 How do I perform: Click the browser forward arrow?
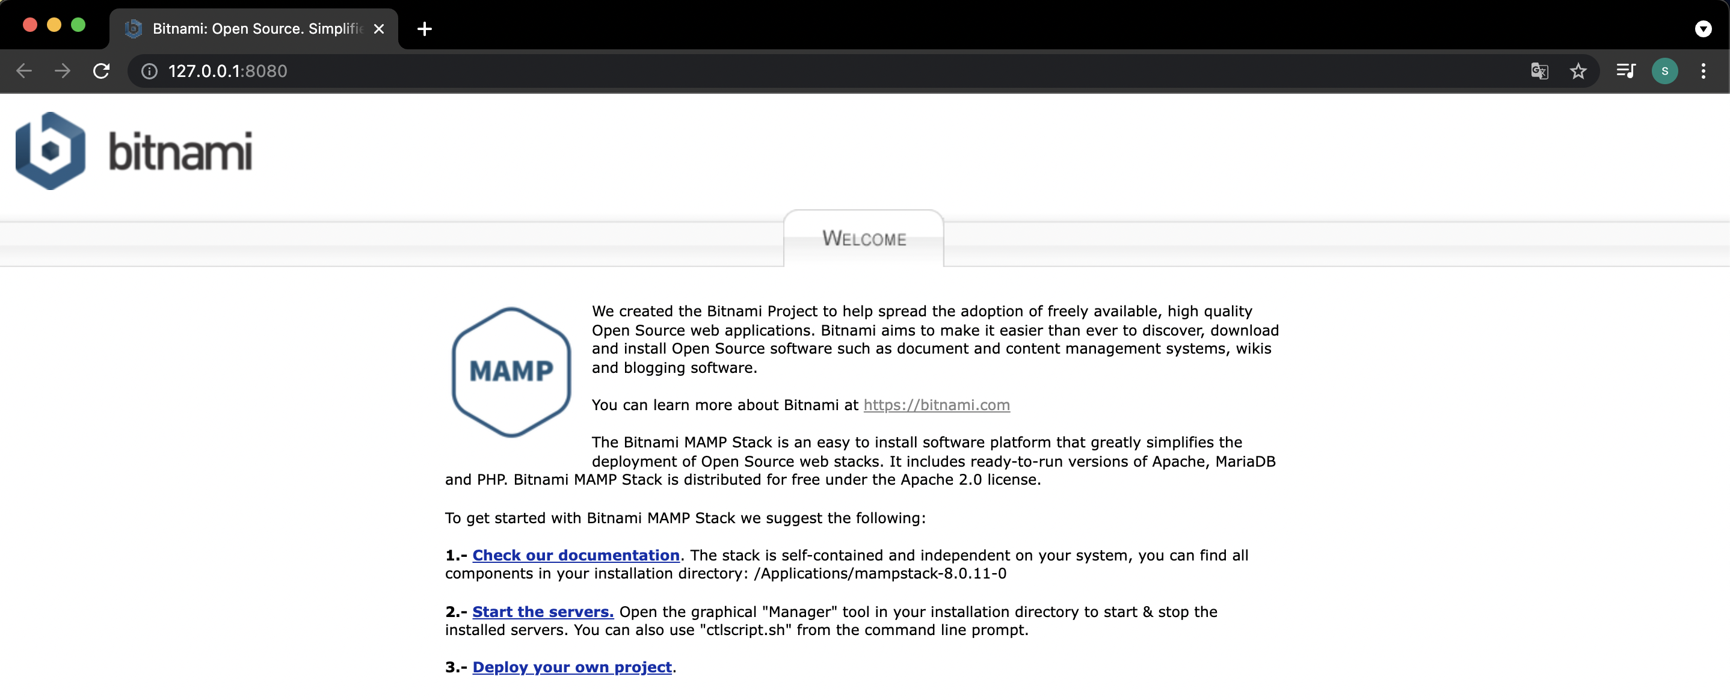point(63,71)
